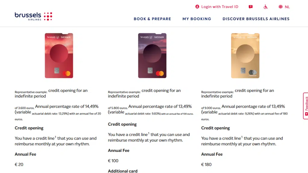
Task: Open the My Booking menu
Action: (197, 19)
